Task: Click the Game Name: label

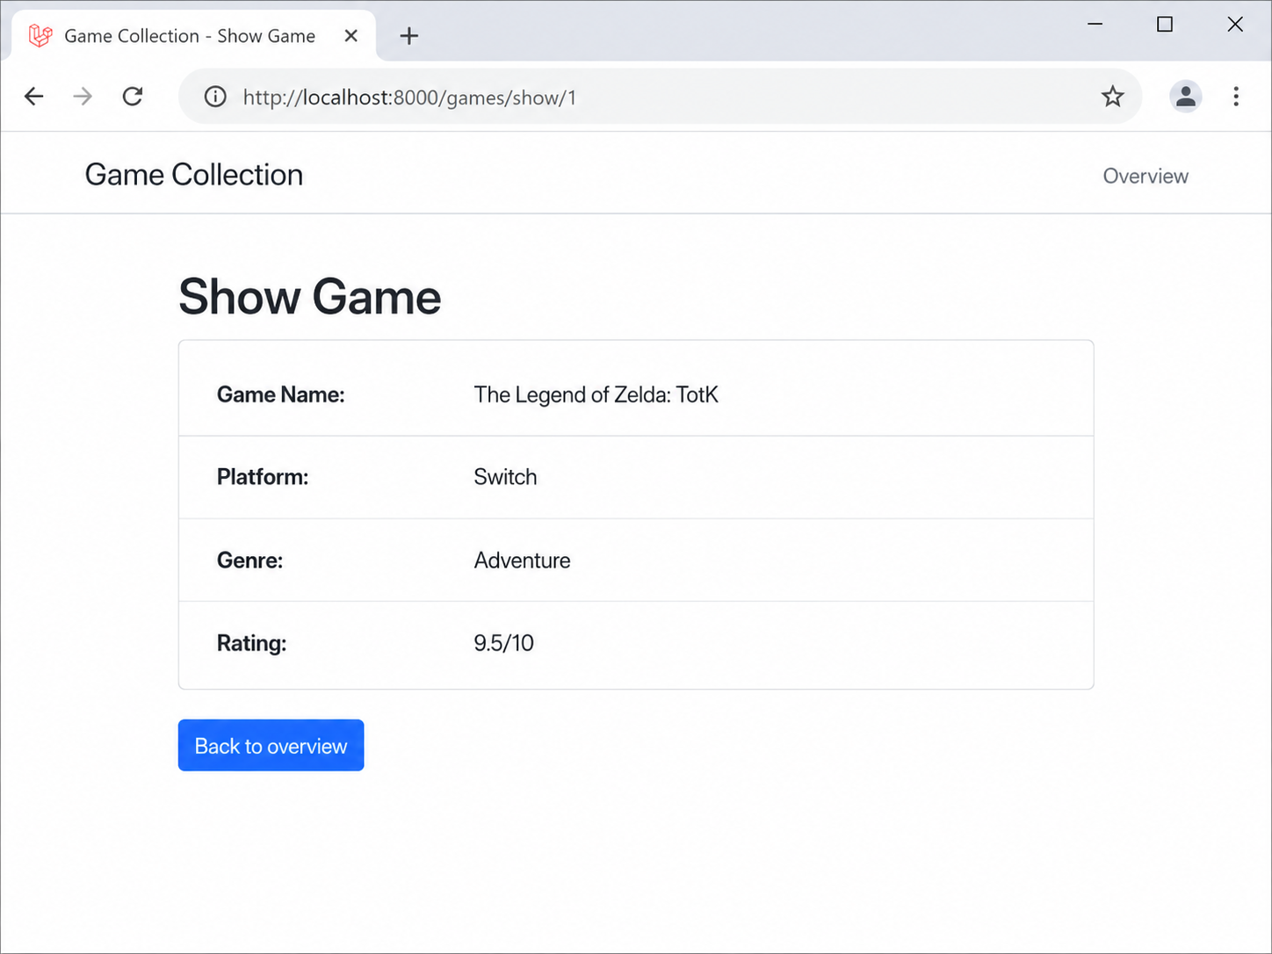Action: coord(280,395)
